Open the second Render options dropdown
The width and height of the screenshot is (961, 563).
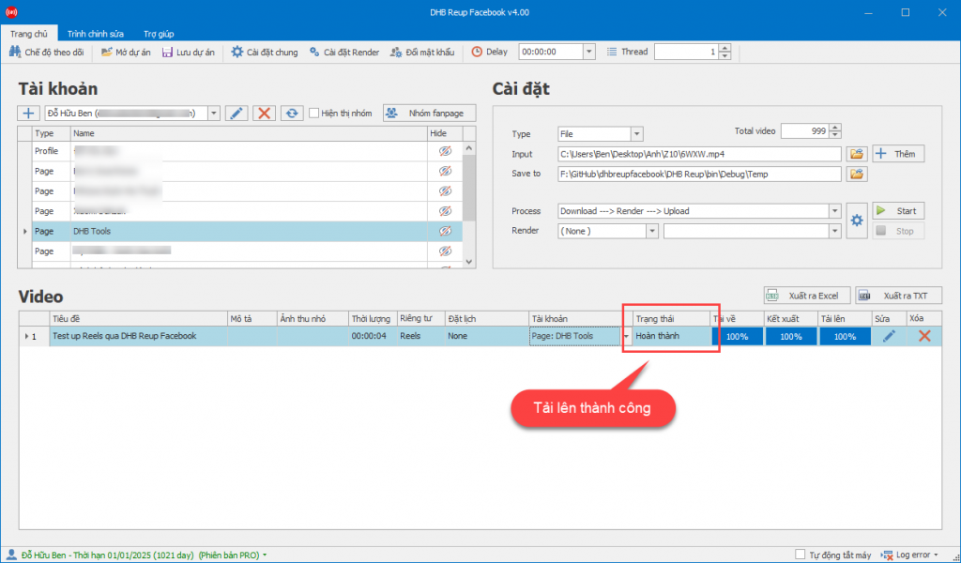click(834, 231)
